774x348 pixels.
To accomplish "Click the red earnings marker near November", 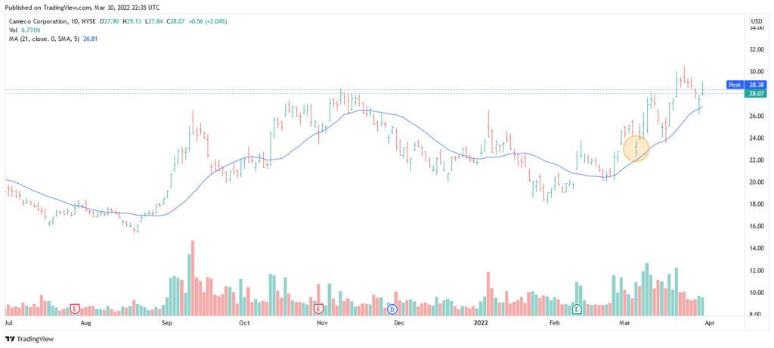I will click(318, 309).
